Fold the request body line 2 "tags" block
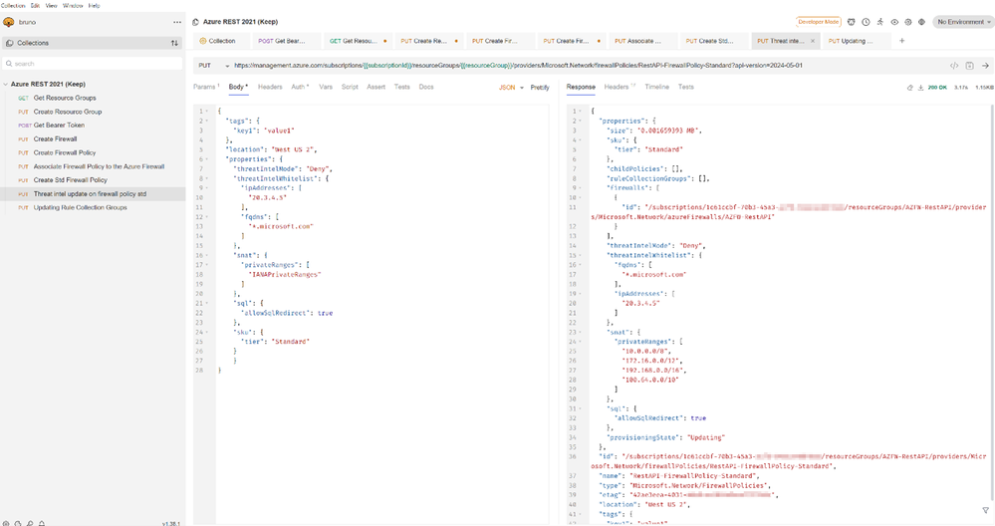The width and height of the screenshot is (995, 526). point(207,121)
